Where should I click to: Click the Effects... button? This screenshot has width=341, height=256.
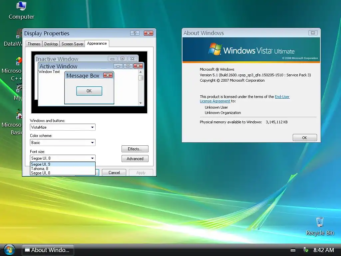point(135,149)
